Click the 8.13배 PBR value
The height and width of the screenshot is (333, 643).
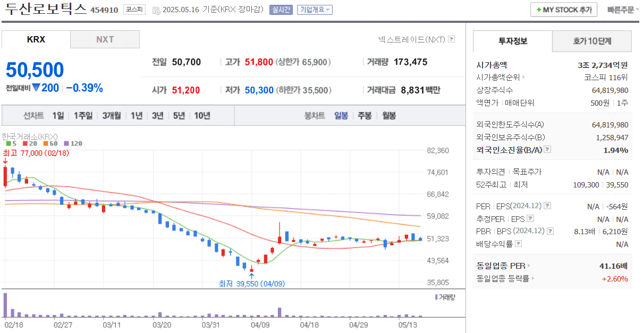(x=585, y=231)
